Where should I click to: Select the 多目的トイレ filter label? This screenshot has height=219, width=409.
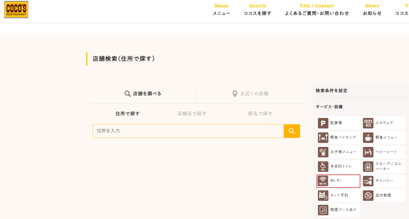pos(341,166)
